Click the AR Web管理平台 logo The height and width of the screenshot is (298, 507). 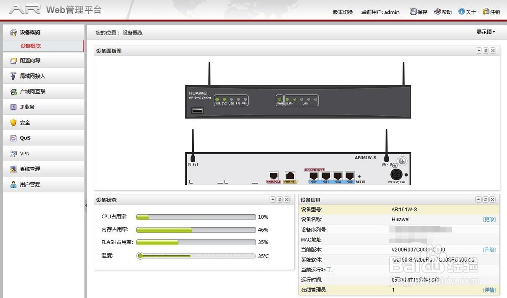tap(56, 9)
